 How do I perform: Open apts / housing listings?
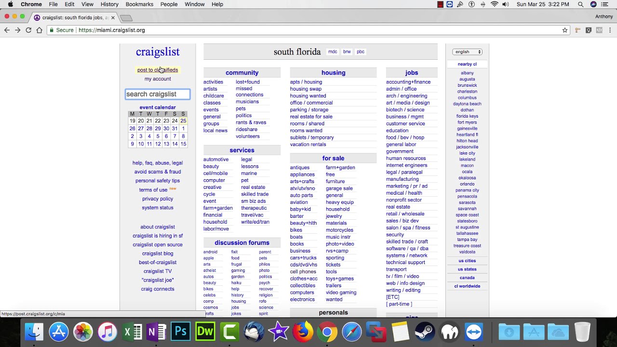(306, 82)
